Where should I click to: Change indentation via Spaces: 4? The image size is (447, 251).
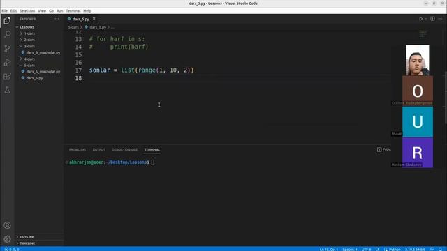(x=350, y=249)
